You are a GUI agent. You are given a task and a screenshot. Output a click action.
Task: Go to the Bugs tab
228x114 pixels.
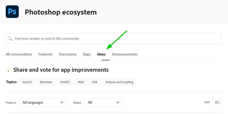pos(87,54)
